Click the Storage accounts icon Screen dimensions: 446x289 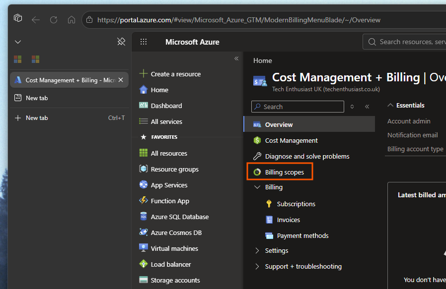pos(144,280)
